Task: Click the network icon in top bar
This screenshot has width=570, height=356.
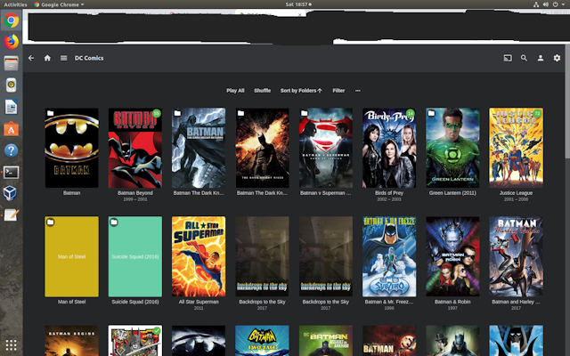Action: coord(536,4)
